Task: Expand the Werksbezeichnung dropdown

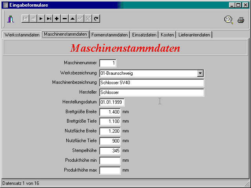Action: point(200,73)
